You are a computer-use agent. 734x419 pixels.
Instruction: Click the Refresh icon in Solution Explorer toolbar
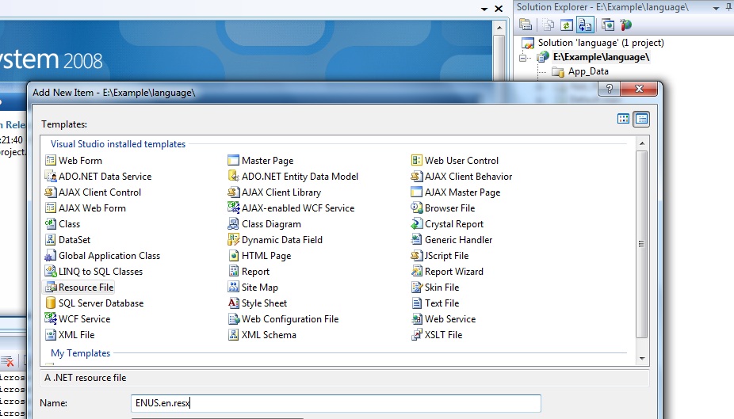pyautogui.click(x=567, y=25)
